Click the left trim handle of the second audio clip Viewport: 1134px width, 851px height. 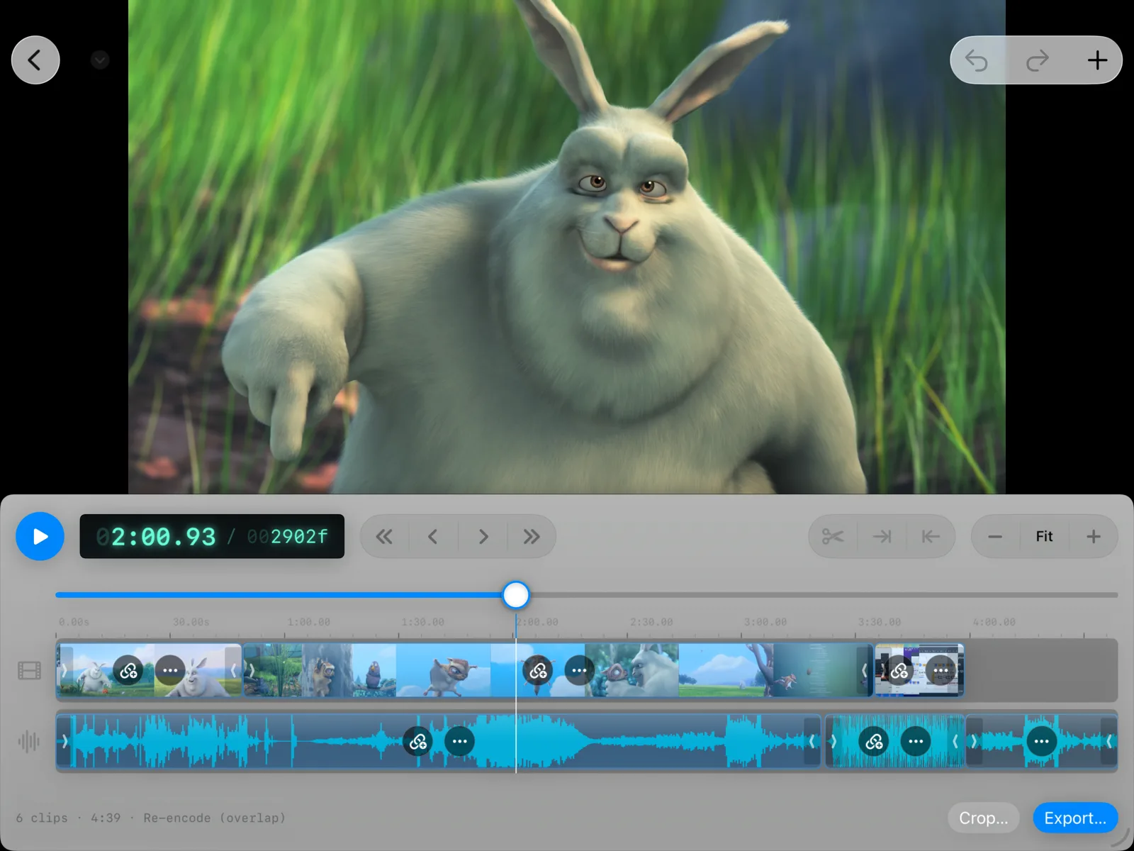coord(833,742)
